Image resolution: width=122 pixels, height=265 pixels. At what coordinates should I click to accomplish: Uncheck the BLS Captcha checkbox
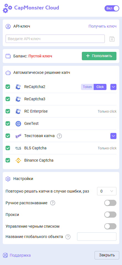(8, 148)
